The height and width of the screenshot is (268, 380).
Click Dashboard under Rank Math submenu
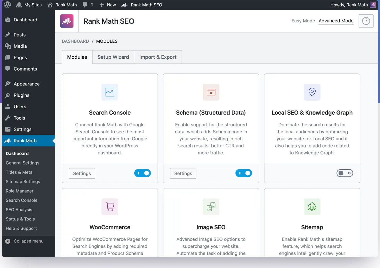click(17, 153)
